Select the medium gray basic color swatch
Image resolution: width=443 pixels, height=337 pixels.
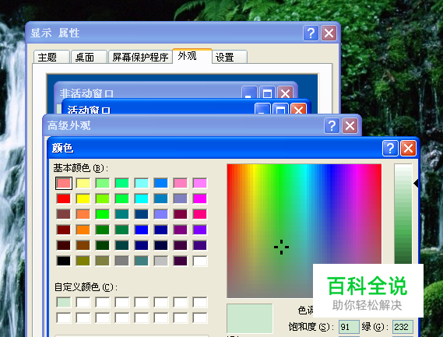[121, 261]
